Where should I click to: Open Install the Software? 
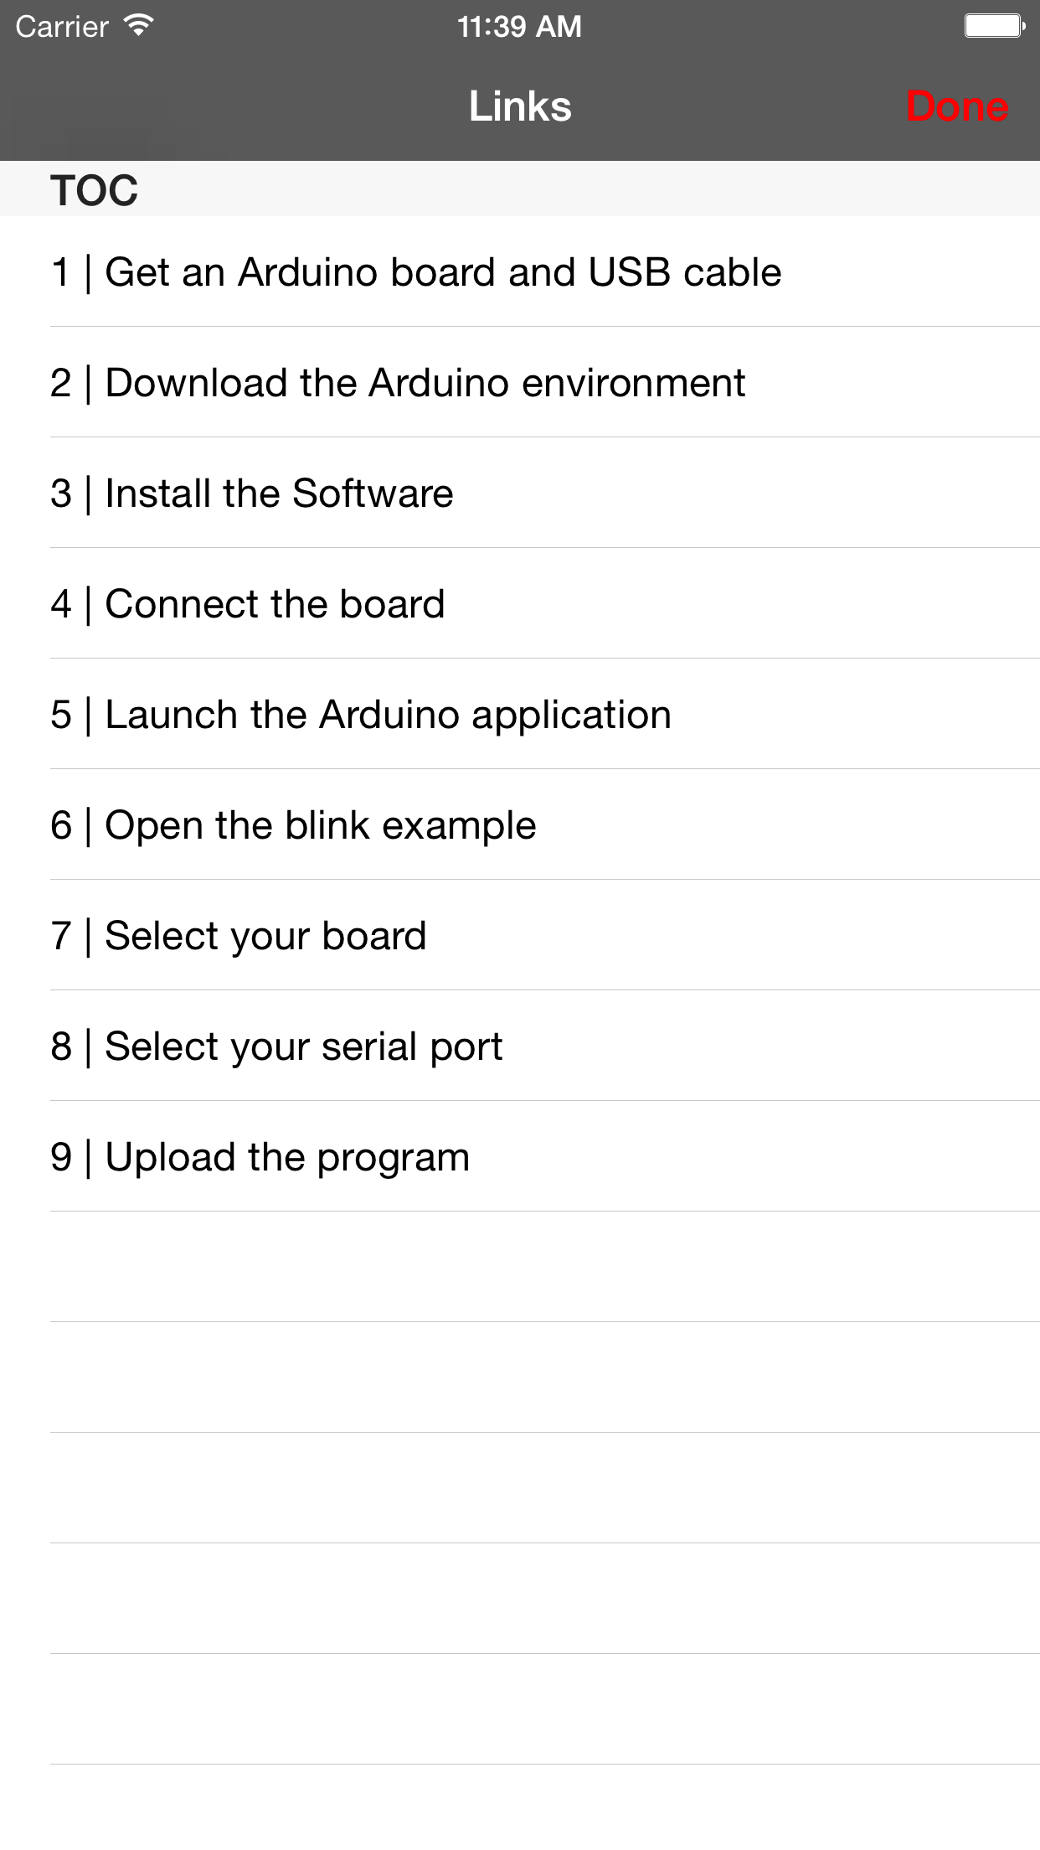click(x=251, y=492)
